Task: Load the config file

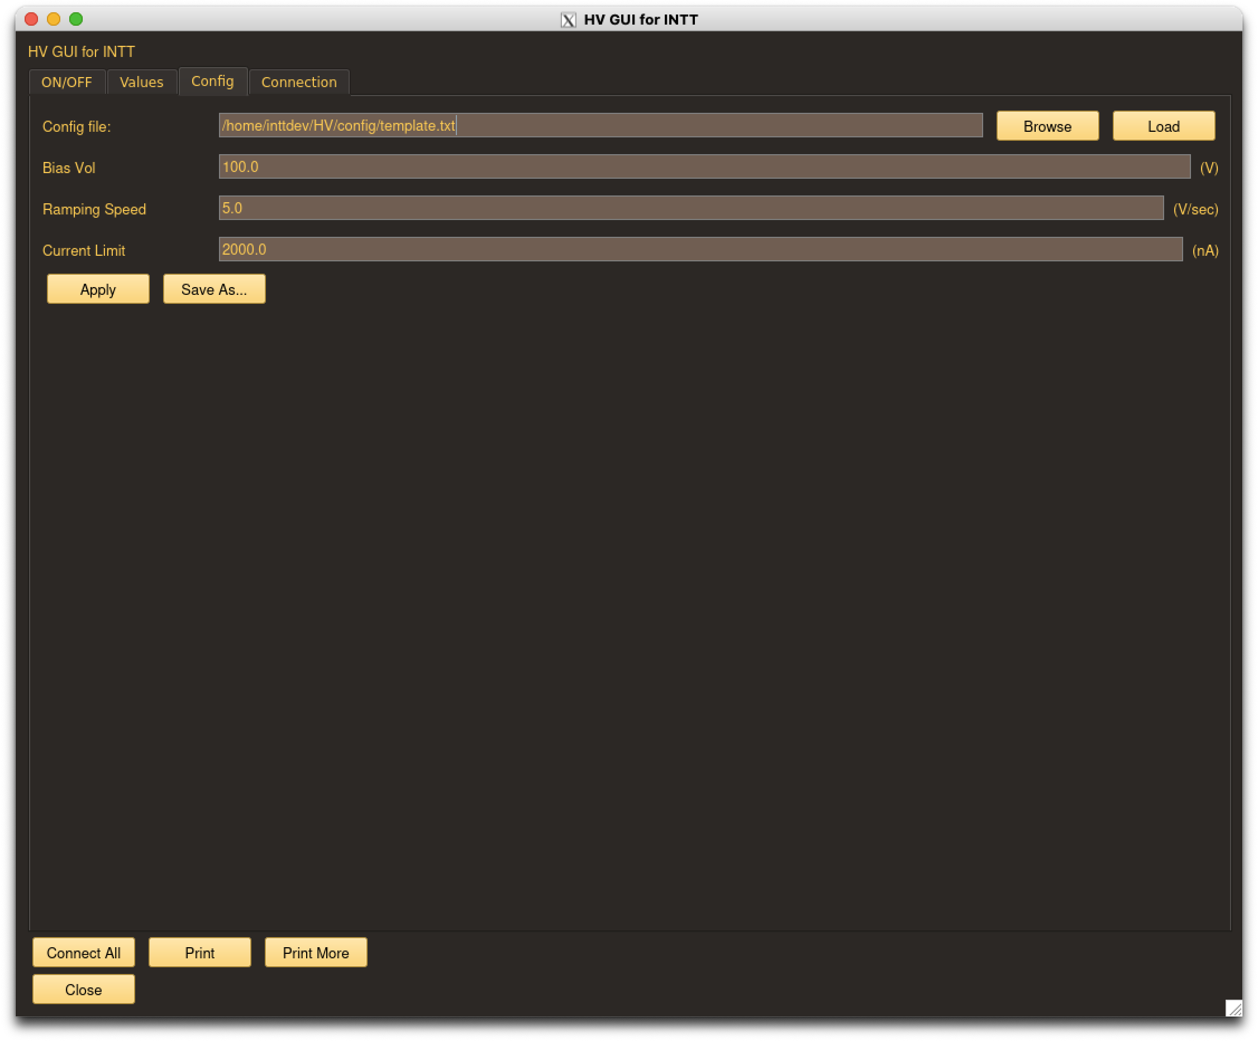Action: (x=1164, y=126)
